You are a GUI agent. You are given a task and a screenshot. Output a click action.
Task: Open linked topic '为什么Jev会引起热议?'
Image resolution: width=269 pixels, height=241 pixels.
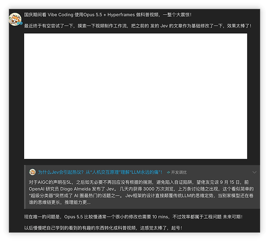[x=100, y=172]
